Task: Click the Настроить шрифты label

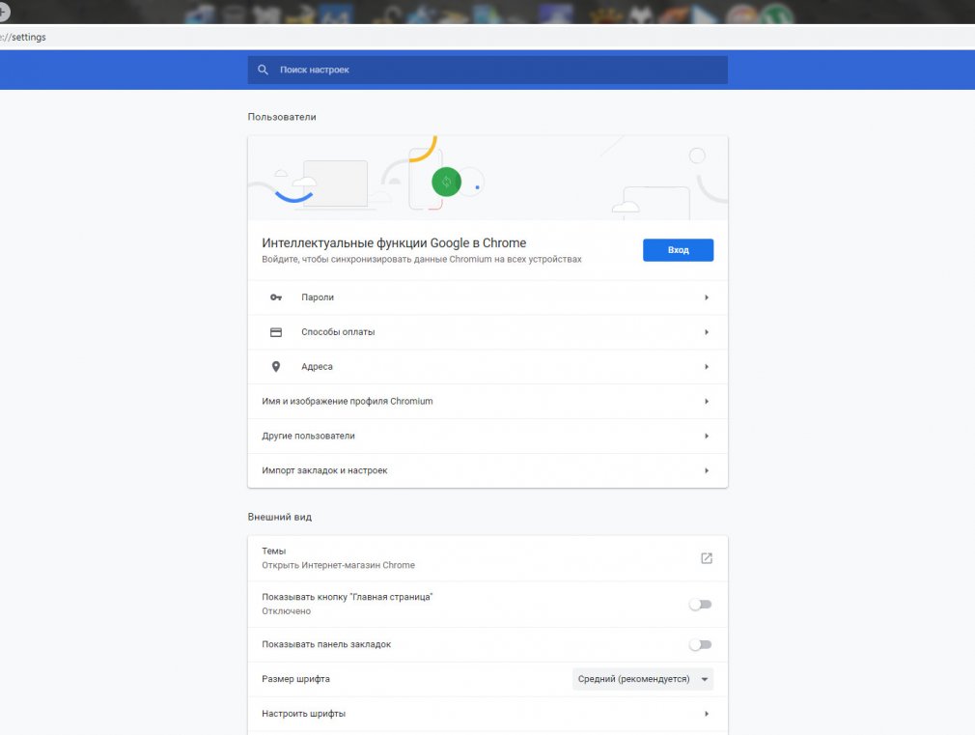Action: click(x=303, y=714)
